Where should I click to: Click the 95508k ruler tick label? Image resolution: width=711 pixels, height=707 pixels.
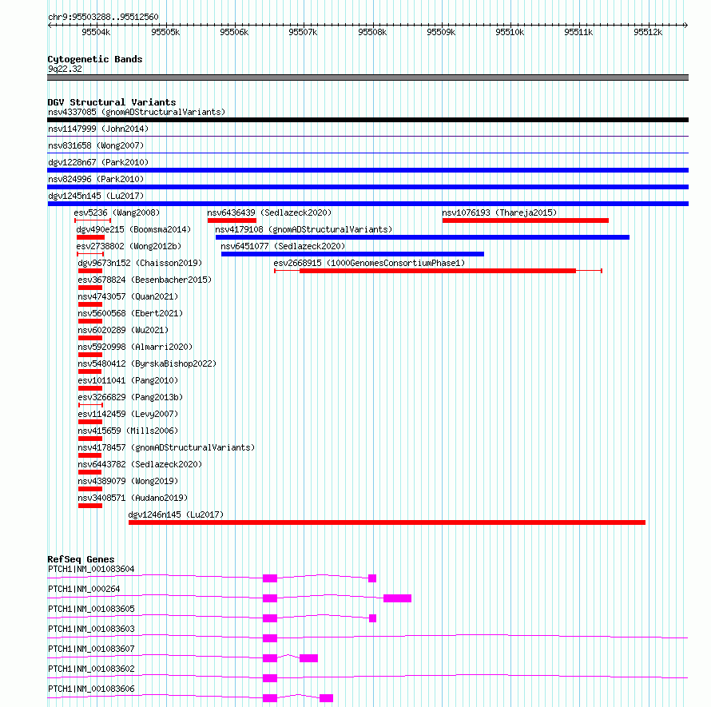(372, 32)
